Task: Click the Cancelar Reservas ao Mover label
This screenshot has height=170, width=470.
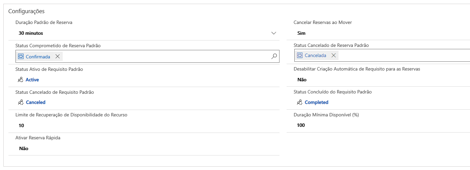Action: pyautogui.click(x=323, y=22)
